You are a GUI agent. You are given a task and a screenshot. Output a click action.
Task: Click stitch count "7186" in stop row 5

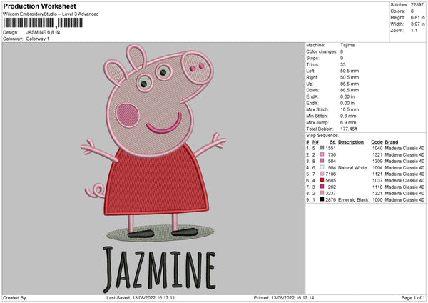331,174
